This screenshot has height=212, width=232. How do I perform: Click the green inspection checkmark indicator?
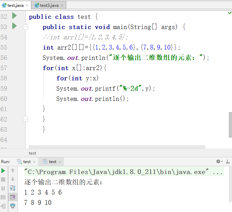[x=230, y=13]
